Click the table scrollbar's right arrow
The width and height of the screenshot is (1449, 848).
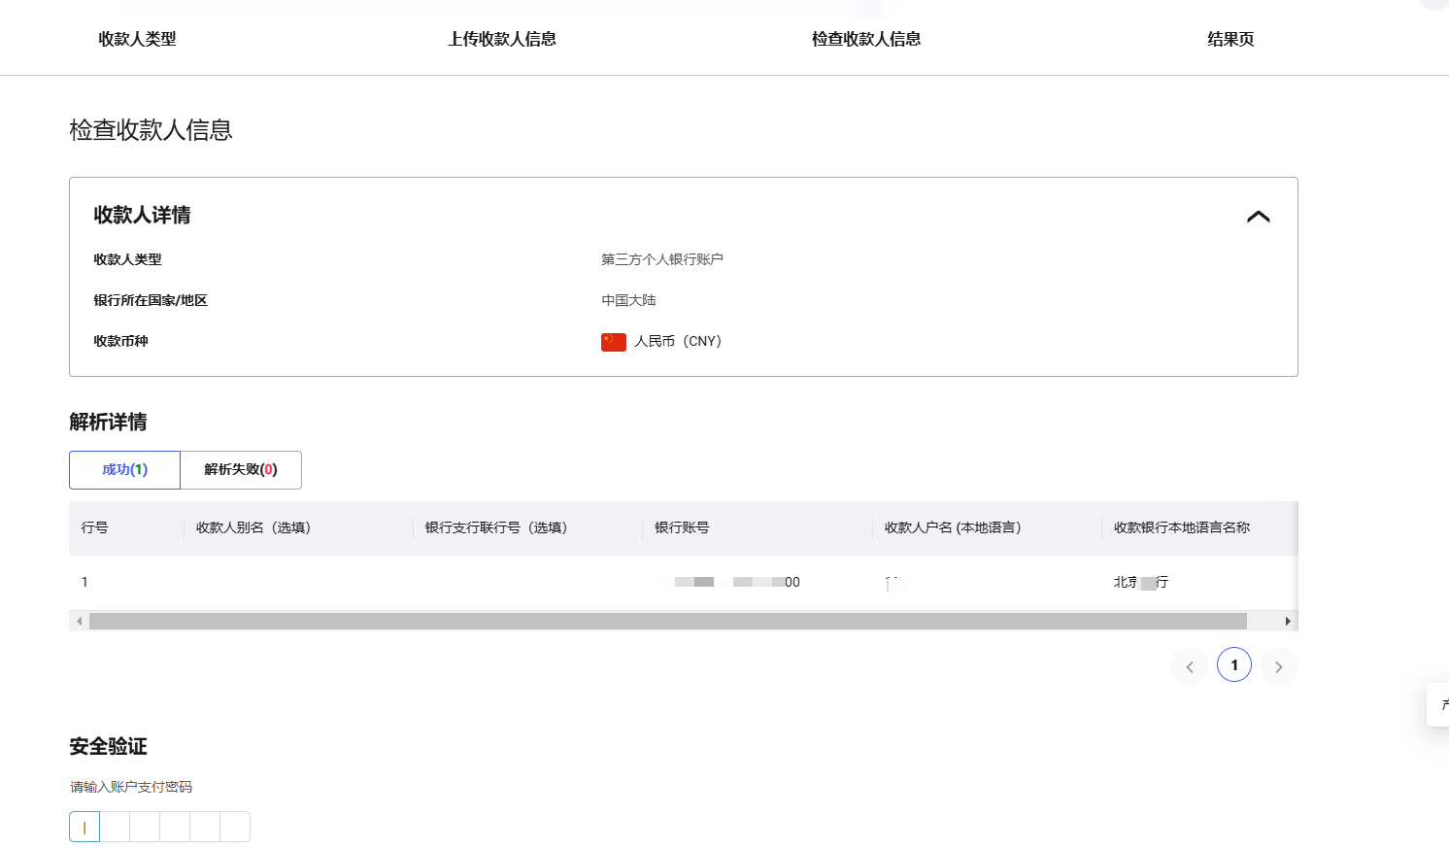1288,621
